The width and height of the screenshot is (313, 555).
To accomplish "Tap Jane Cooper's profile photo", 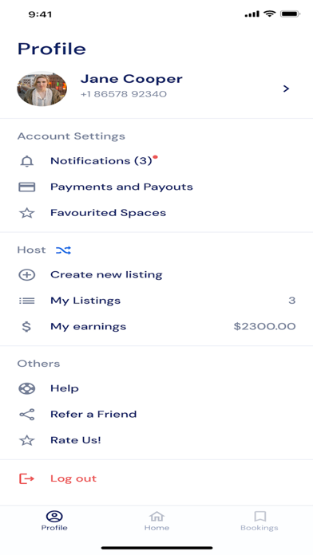I will [x=42, y=89].
